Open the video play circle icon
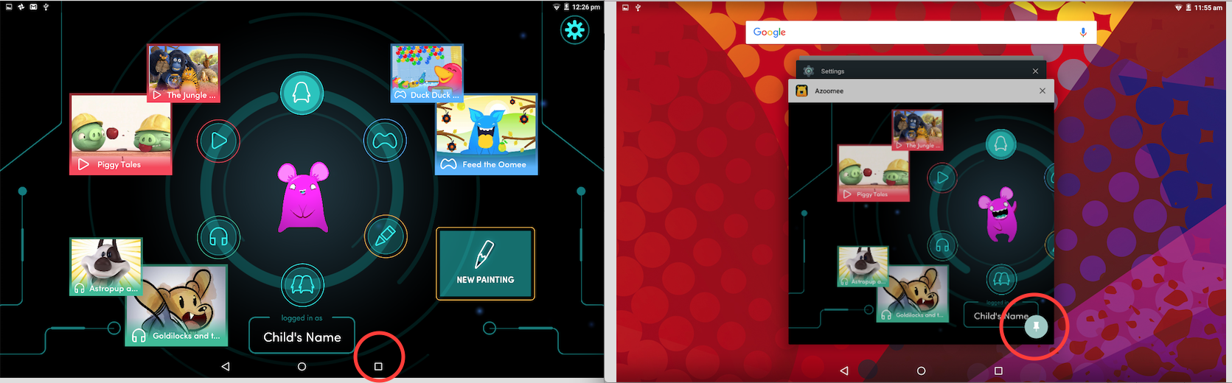Screen dimensions: 1232x383 tap(218, 140)
